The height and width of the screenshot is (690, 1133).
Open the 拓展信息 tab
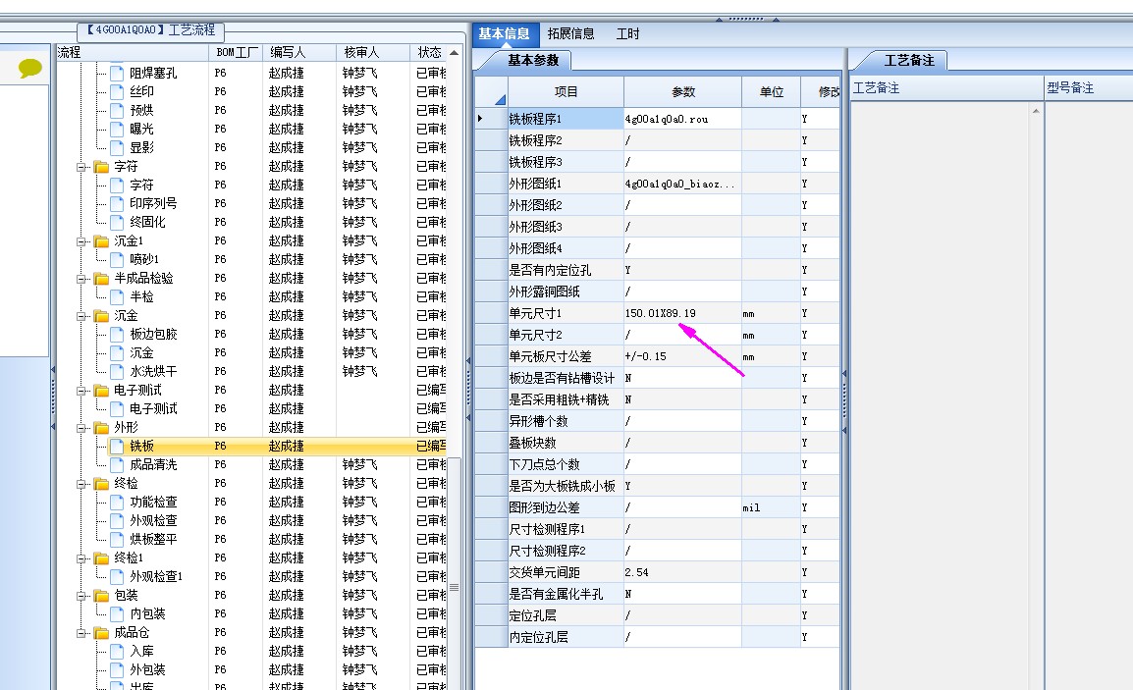click(570, 34)
